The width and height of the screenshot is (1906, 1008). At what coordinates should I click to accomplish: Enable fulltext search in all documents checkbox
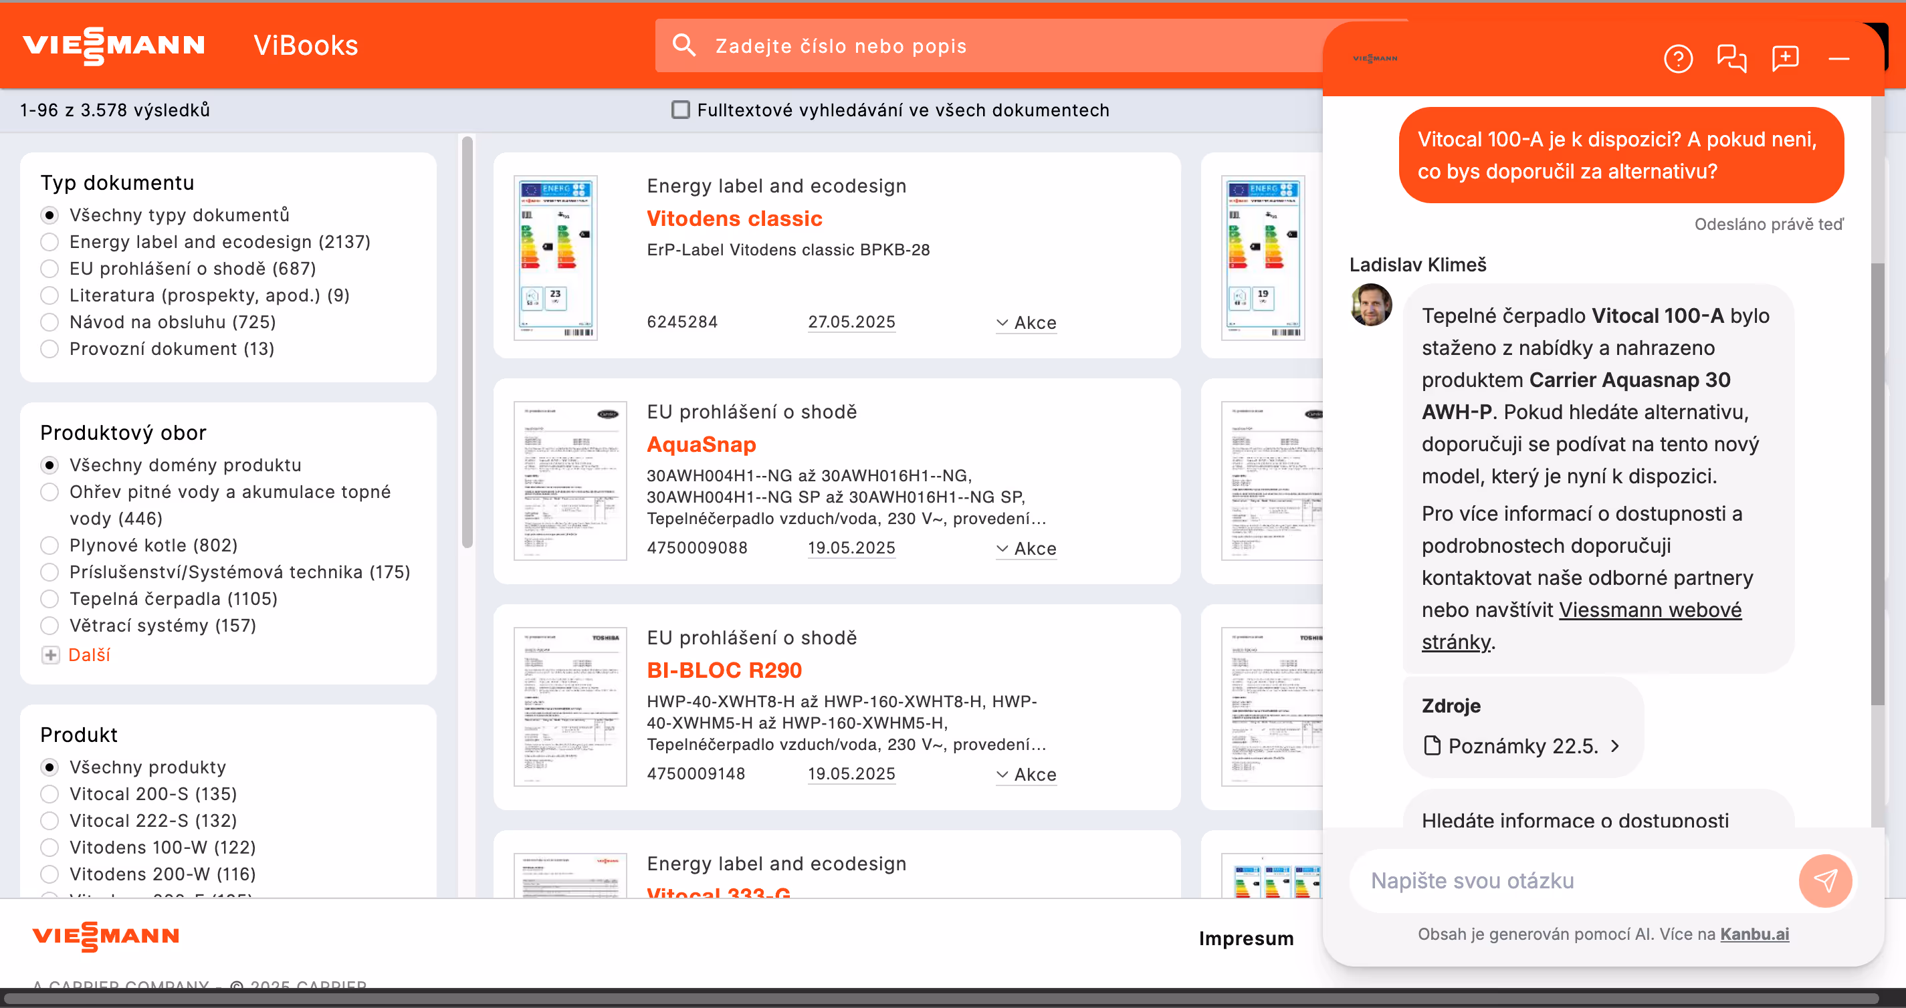point(680,110)
